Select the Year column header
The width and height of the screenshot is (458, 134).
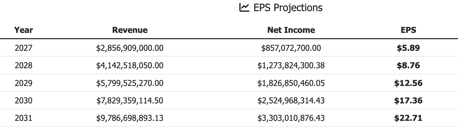(24, 30)
